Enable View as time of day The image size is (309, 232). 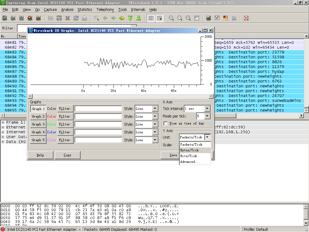point(166,124)
